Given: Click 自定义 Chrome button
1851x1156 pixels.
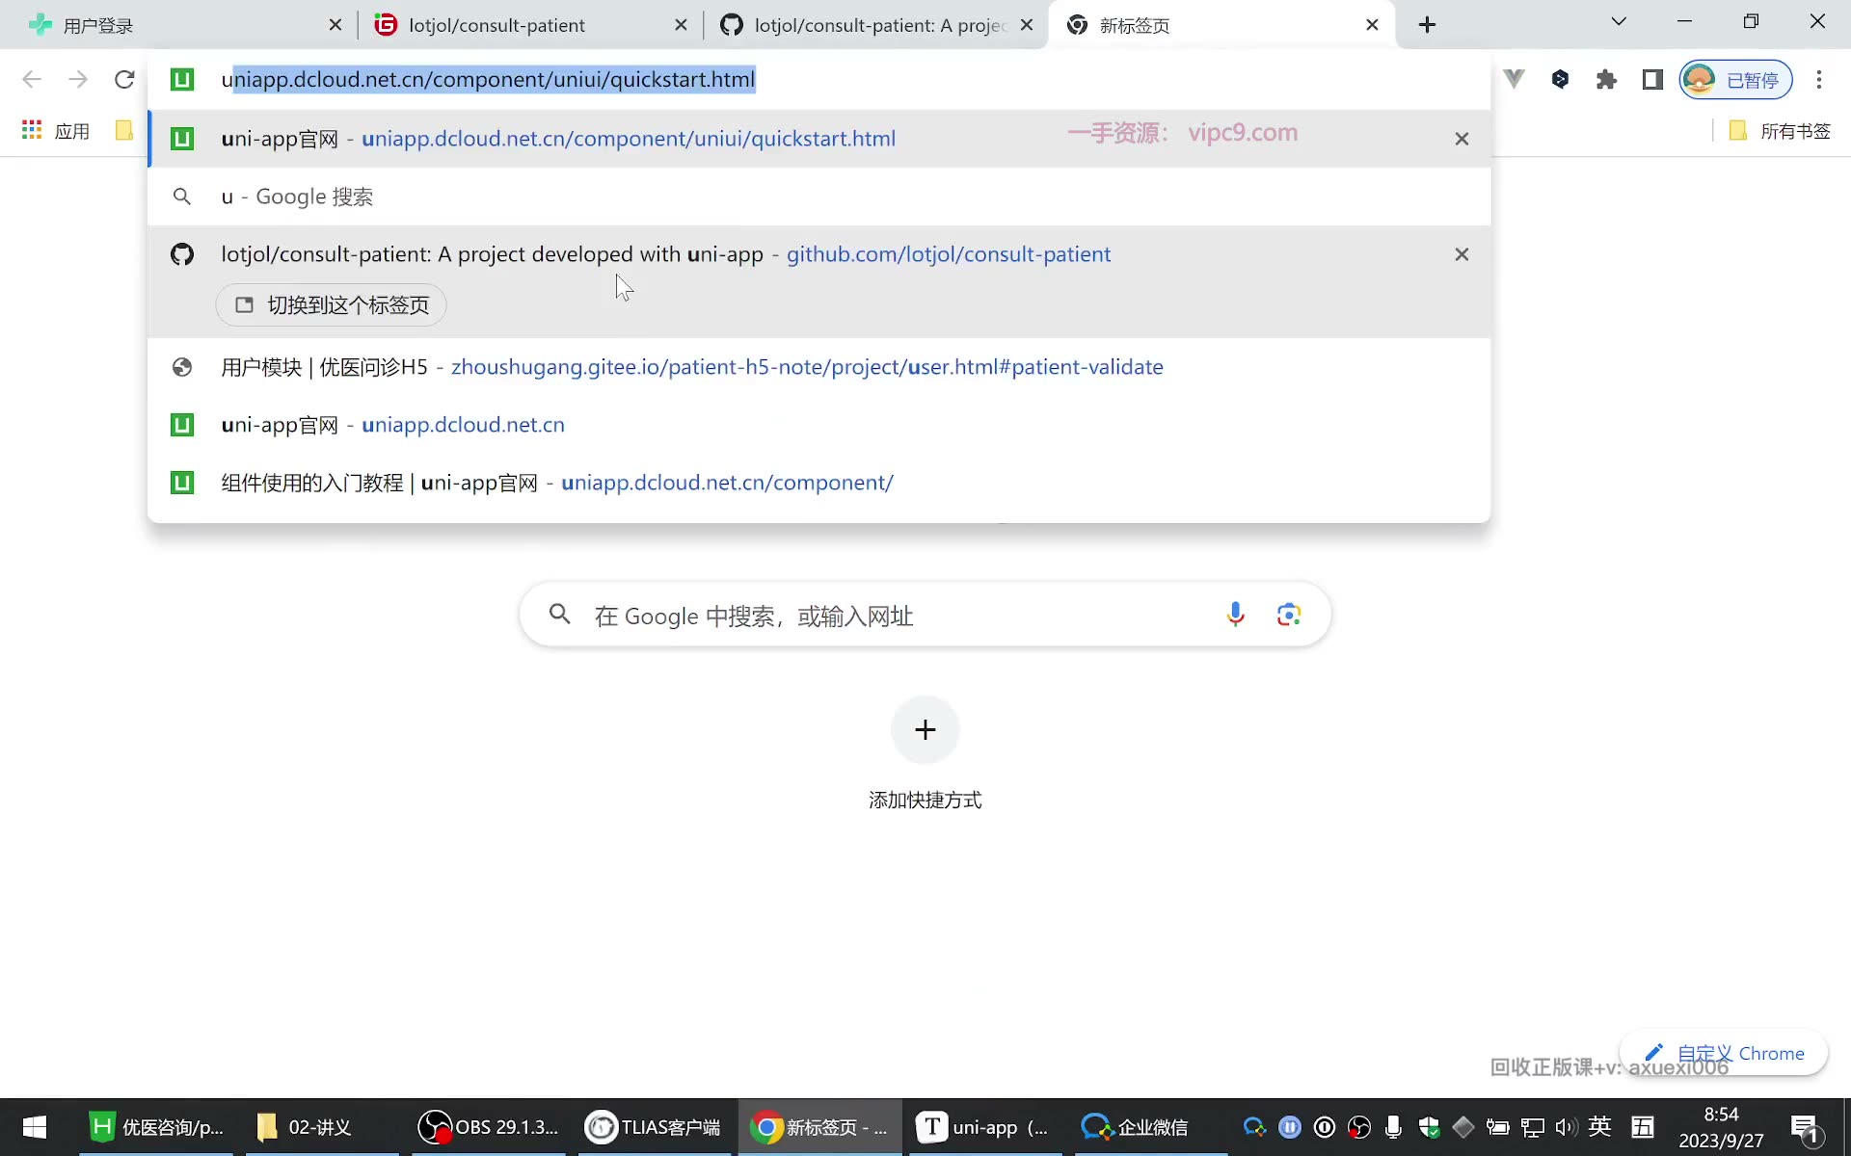Looking at the screenshot, I should tap(1725, 1053).
